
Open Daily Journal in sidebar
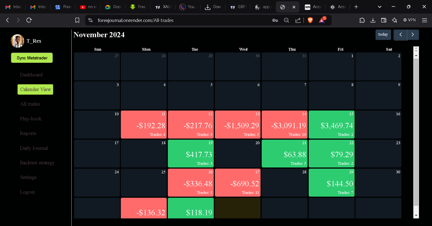(34, 148)
